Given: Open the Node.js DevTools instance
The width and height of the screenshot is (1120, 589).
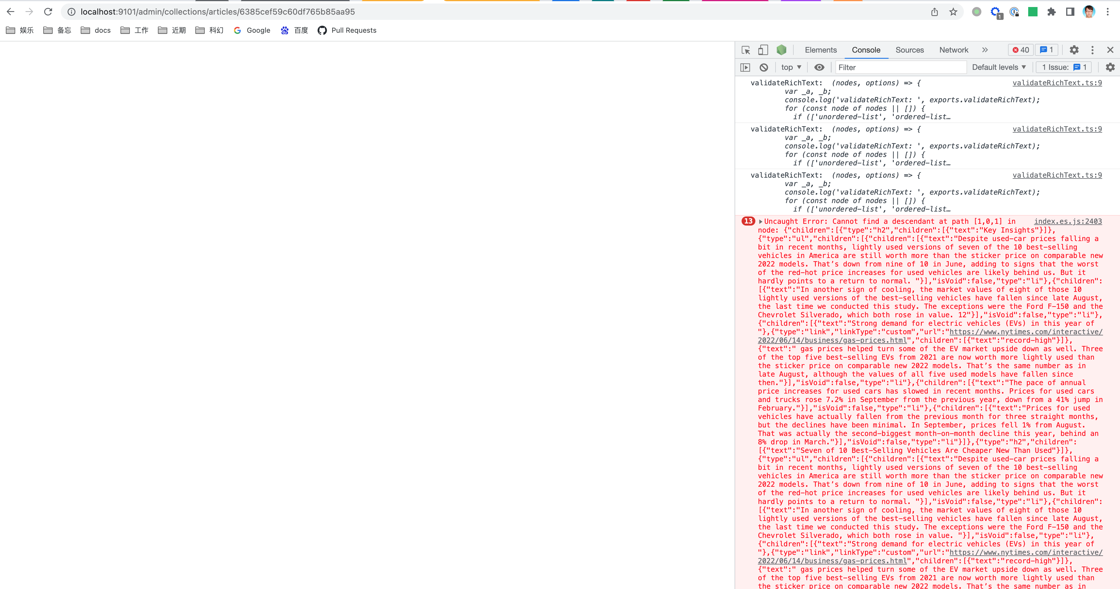Looking at the screenshot, I should click(781, 50).
